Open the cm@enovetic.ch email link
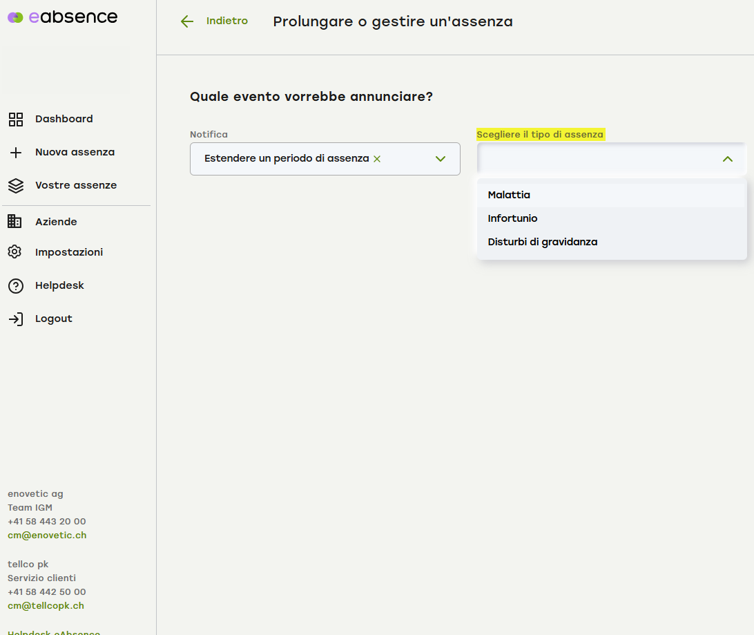Viewport: 754px width, 635px height. (47, 536)
